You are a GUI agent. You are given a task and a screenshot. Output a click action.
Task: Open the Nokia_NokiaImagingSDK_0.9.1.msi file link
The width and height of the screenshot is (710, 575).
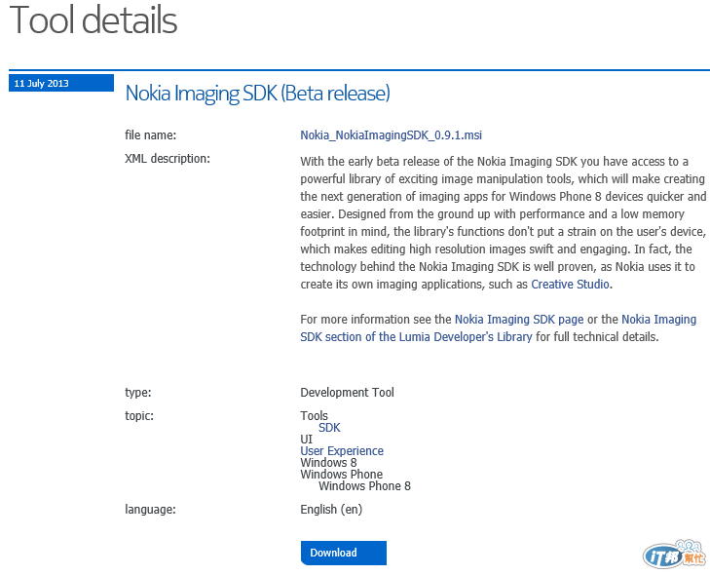point(391,135)
